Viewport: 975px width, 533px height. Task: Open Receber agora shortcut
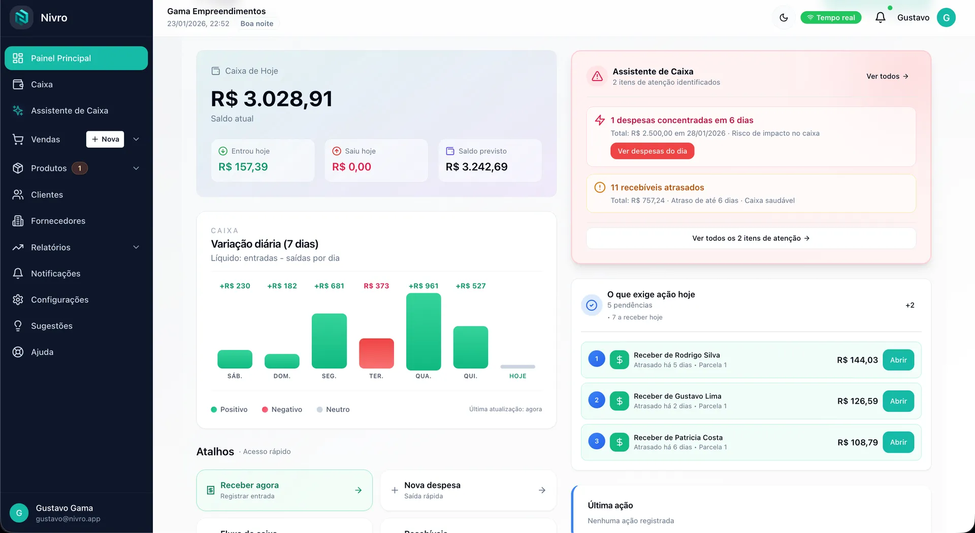point(284,490)
